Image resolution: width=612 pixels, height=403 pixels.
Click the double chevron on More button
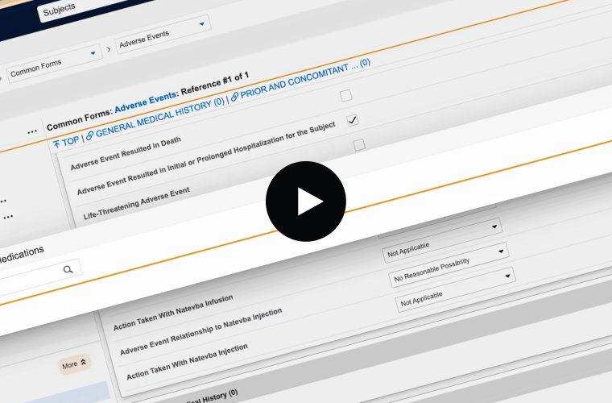click(x=84, y=364)
